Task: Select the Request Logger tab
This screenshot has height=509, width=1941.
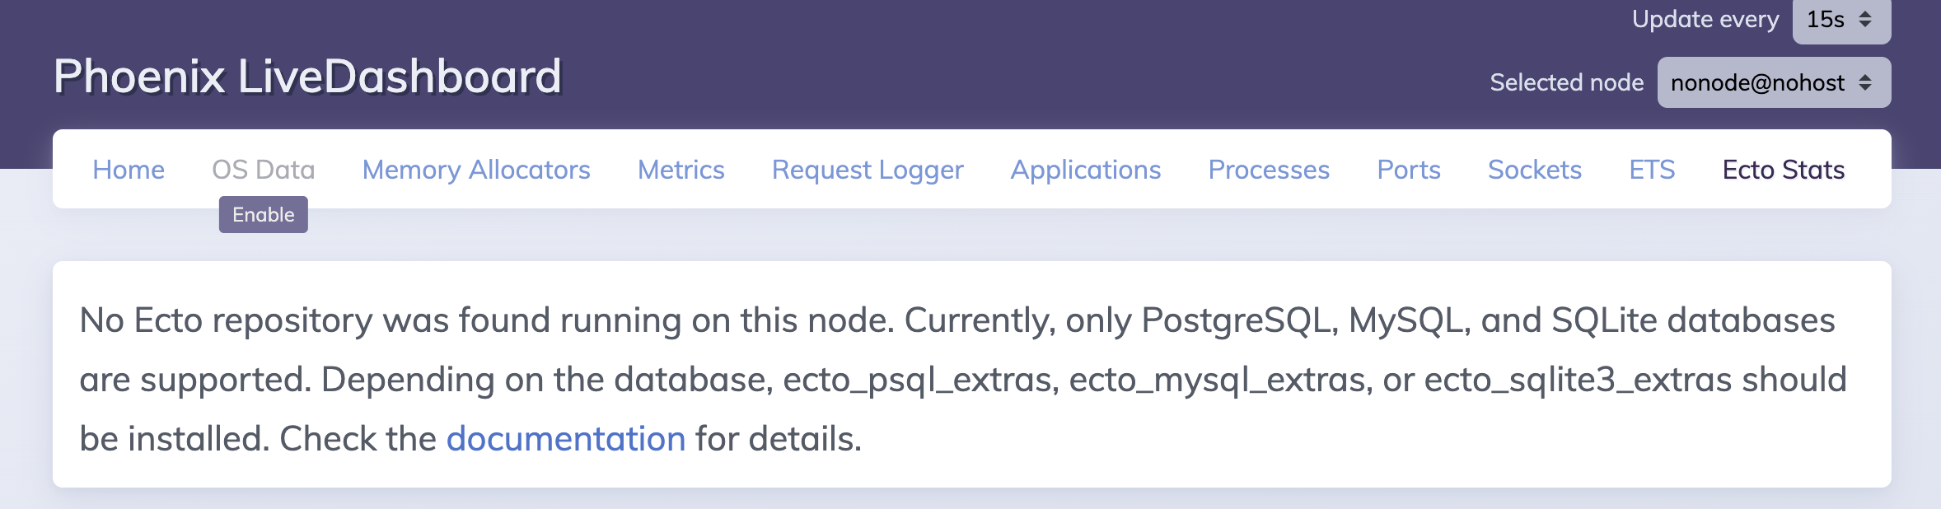Action: pos(868,170)
